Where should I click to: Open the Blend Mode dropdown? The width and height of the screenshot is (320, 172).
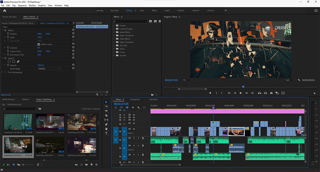click(49, 69)
